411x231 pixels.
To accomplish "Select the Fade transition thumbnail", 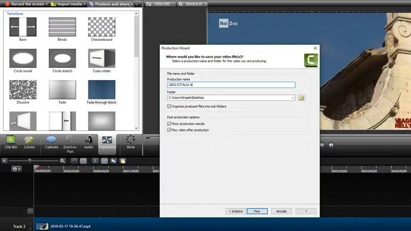I will click(x=62, y=90).
